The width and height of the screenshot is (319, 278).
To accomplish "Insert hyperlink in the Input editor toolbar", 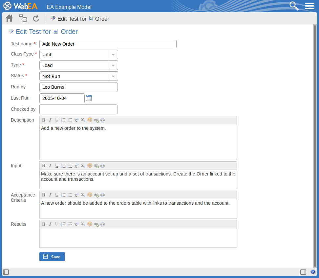I will [96, 166].
